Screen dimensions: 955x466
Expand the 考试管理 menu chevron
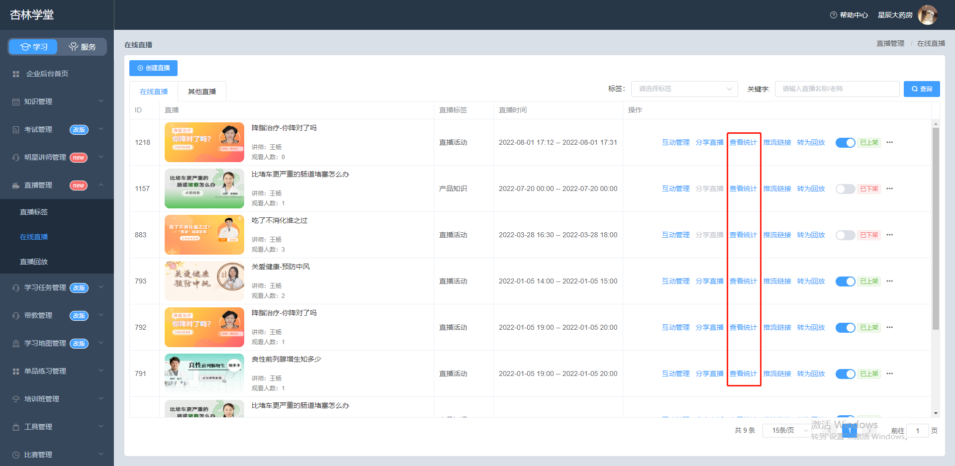101,129
